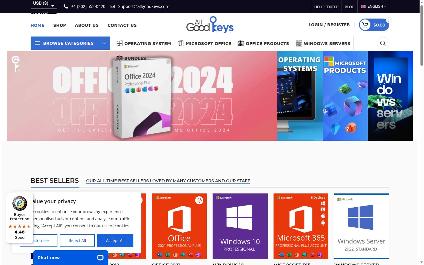Viewport: 424px width, 265px height.
Task: Select the Best Sellers tab heading
Action: point(55,180)
